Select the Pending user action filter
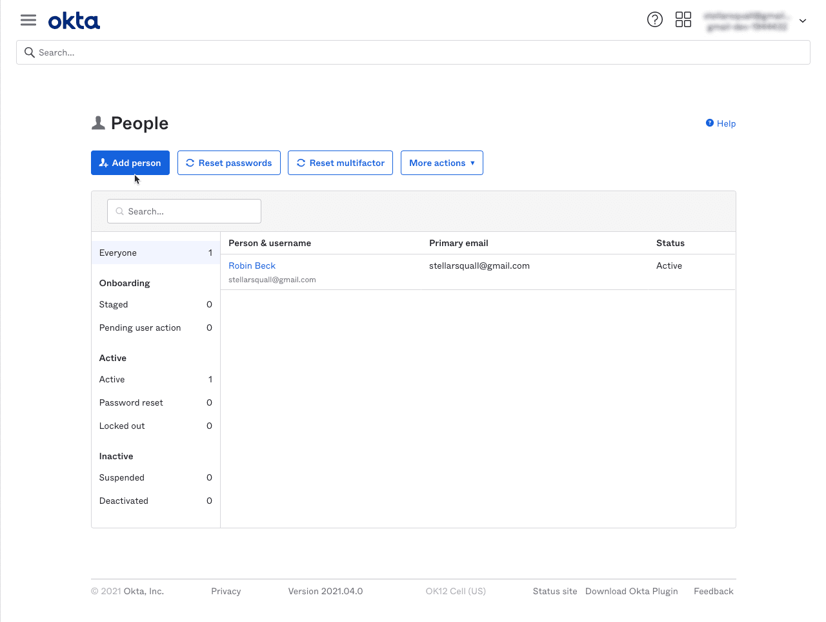This screenshot has width=826, height=622. (x=156, y=327)
